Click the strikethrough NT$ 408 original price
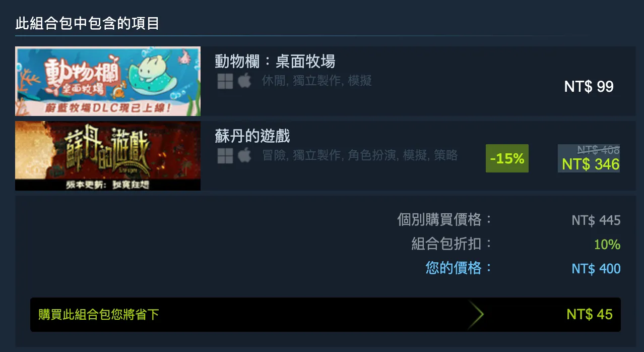The width and height of the screenshot is (644, 352). pyautogui.click(x=598, y=150)
